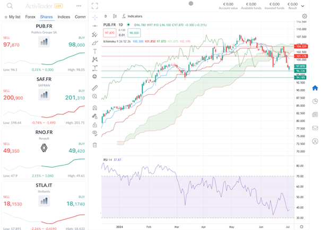Switch to the Indices tab
The width and height of the screenshot is (321, 230).
pos(64,17)
